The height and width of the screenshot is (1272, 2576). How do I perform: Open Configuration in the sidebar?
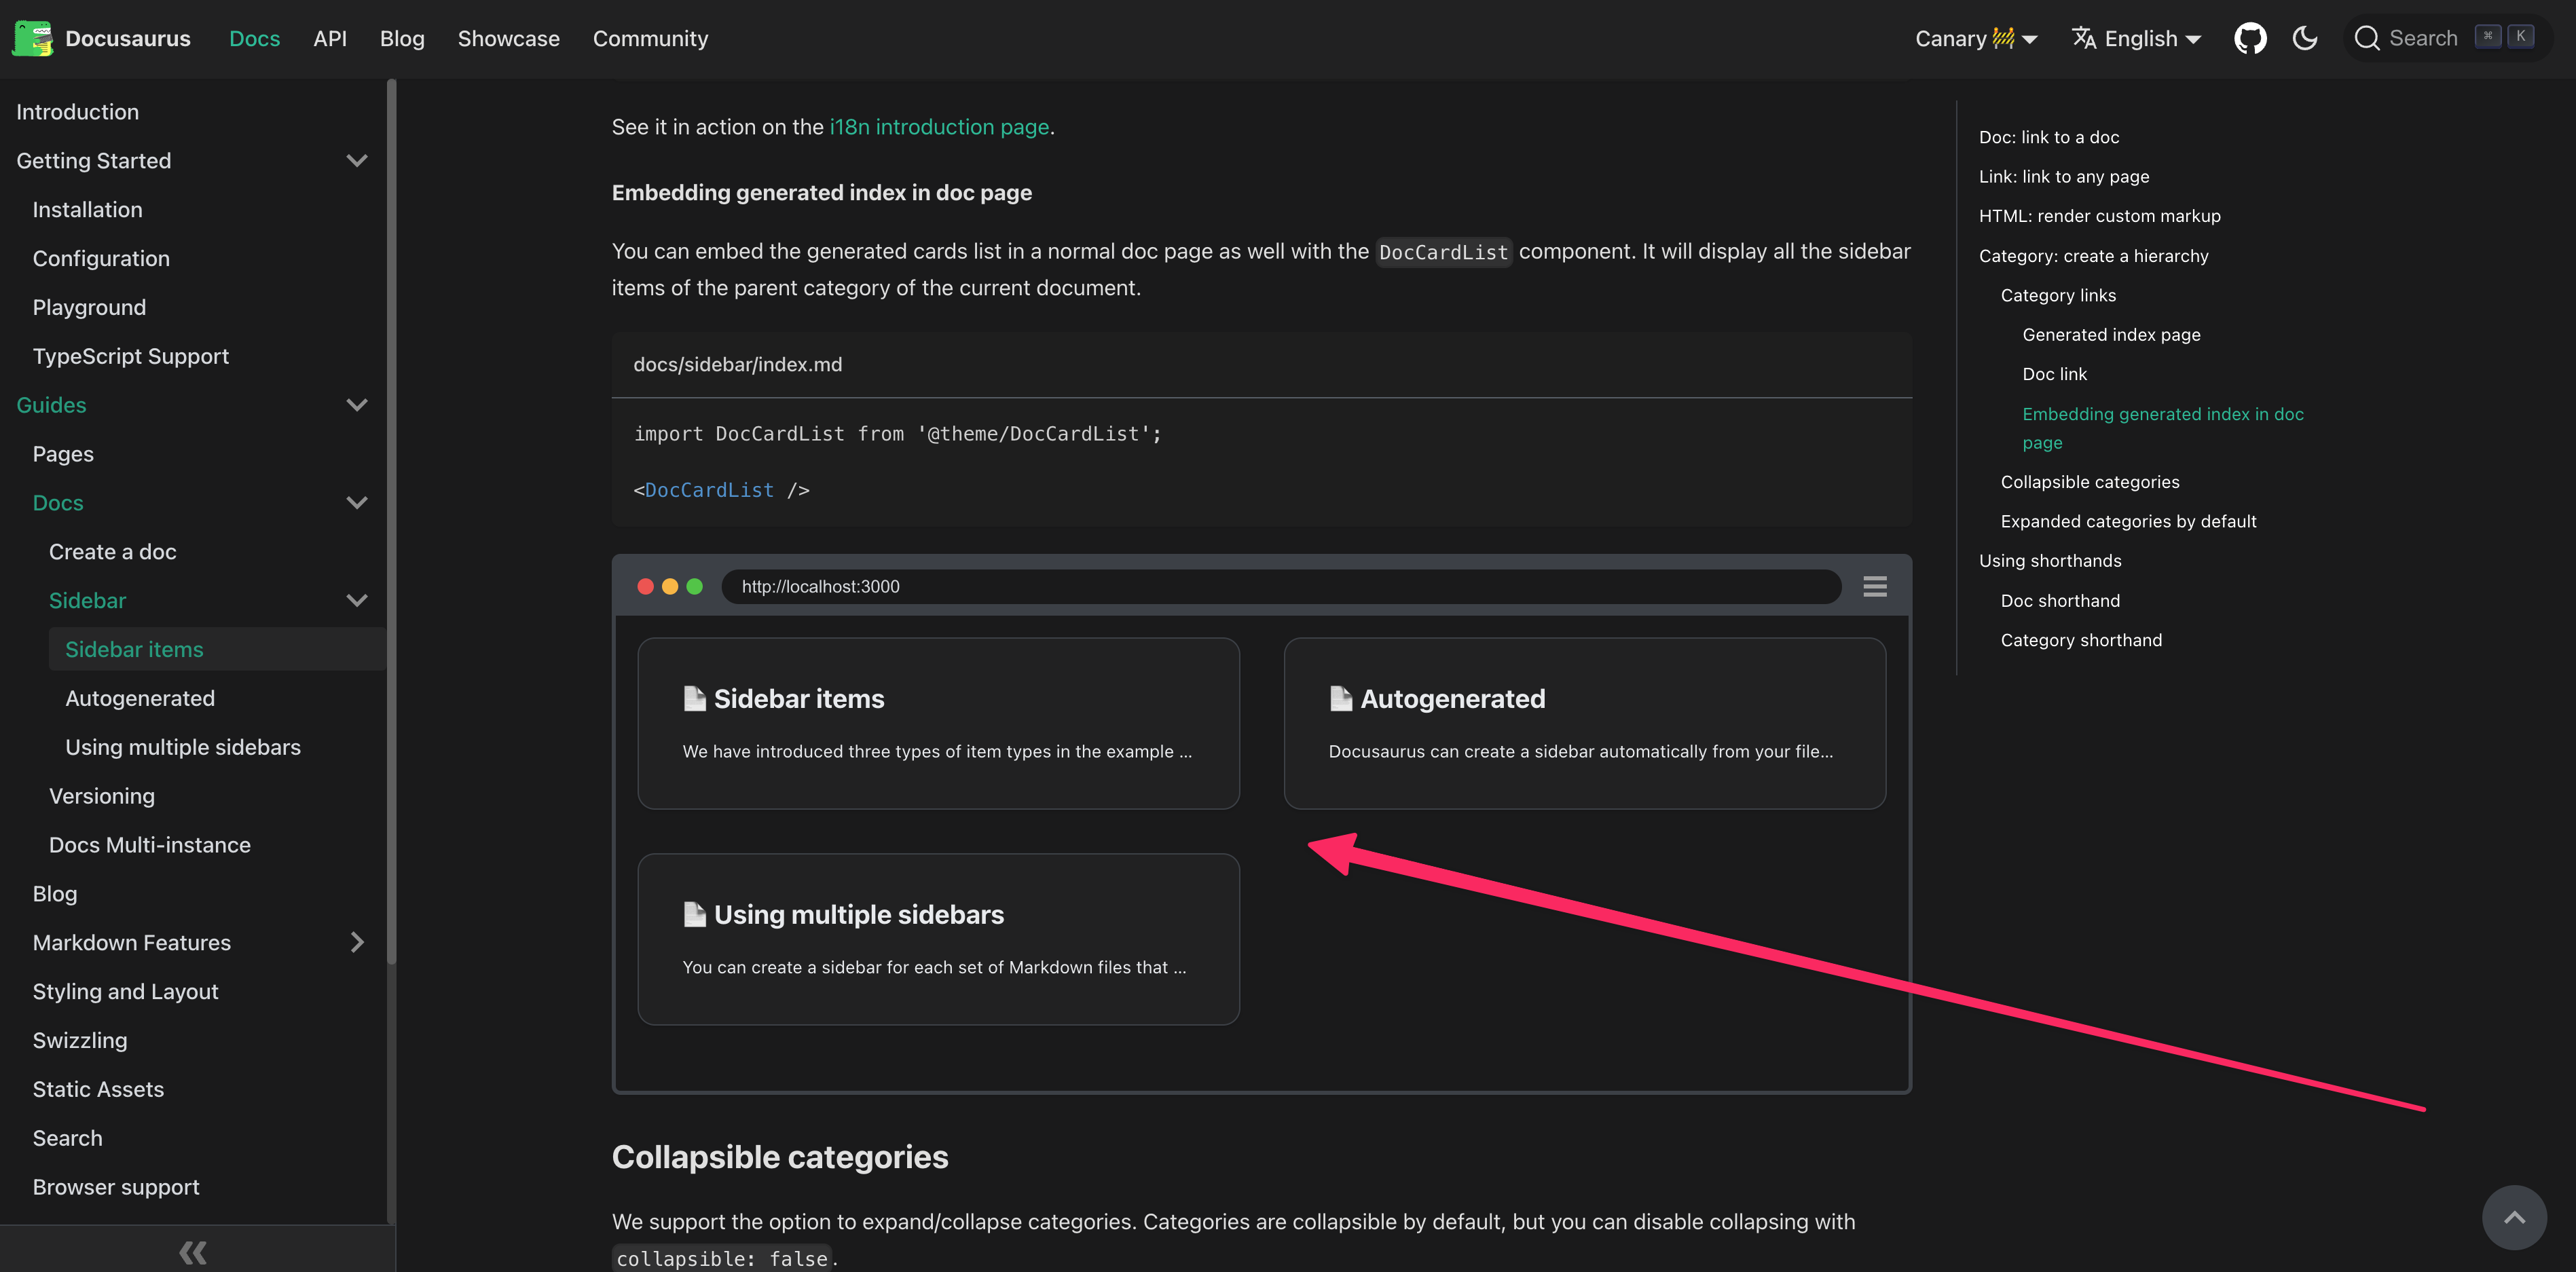coord(101,259)
